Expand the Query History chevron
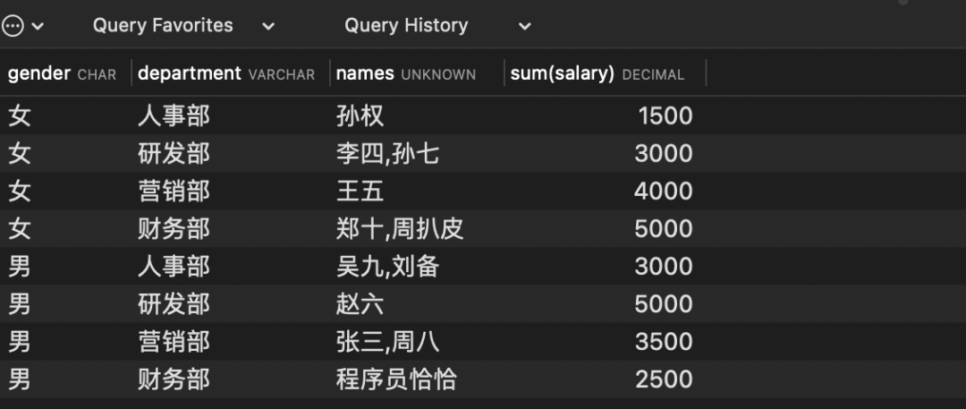 point(524,27)
